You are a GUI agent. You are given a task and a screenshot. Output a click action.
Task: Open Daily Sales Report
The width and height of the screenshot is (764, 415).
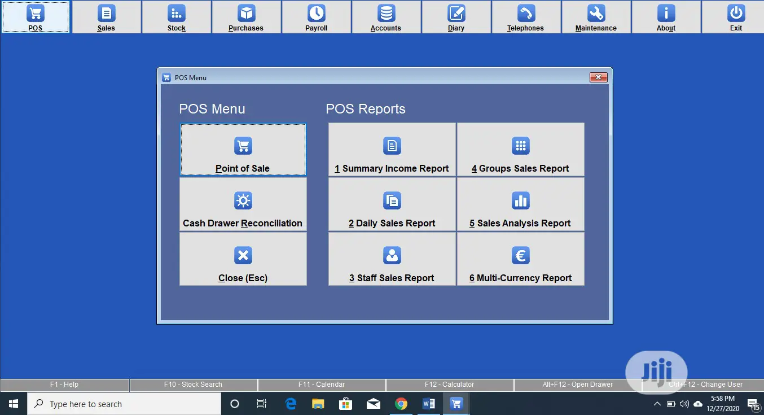(392, 204)
